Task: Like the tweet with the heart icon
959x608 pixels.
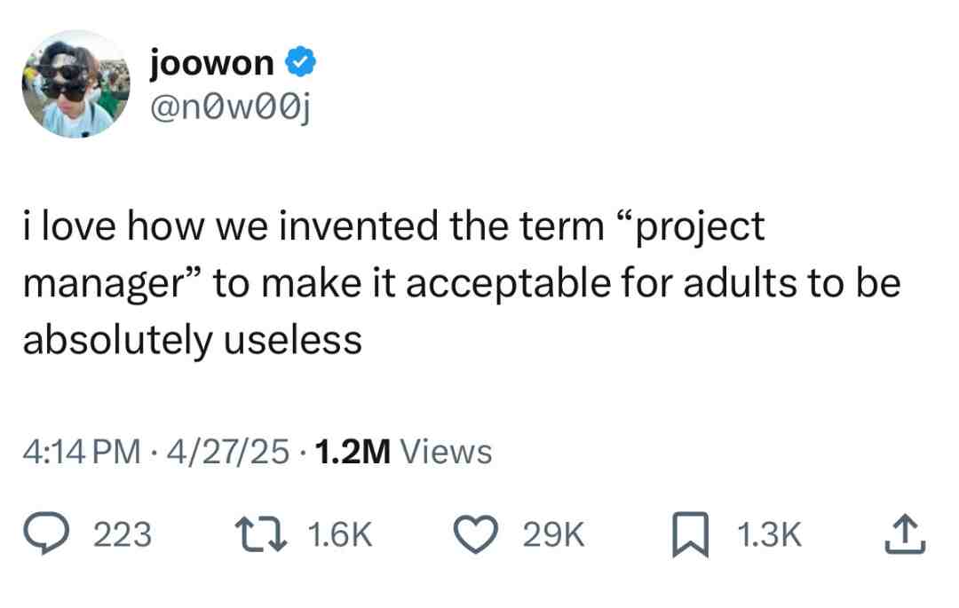Action: pyautogui.click(x=475, y=534)
